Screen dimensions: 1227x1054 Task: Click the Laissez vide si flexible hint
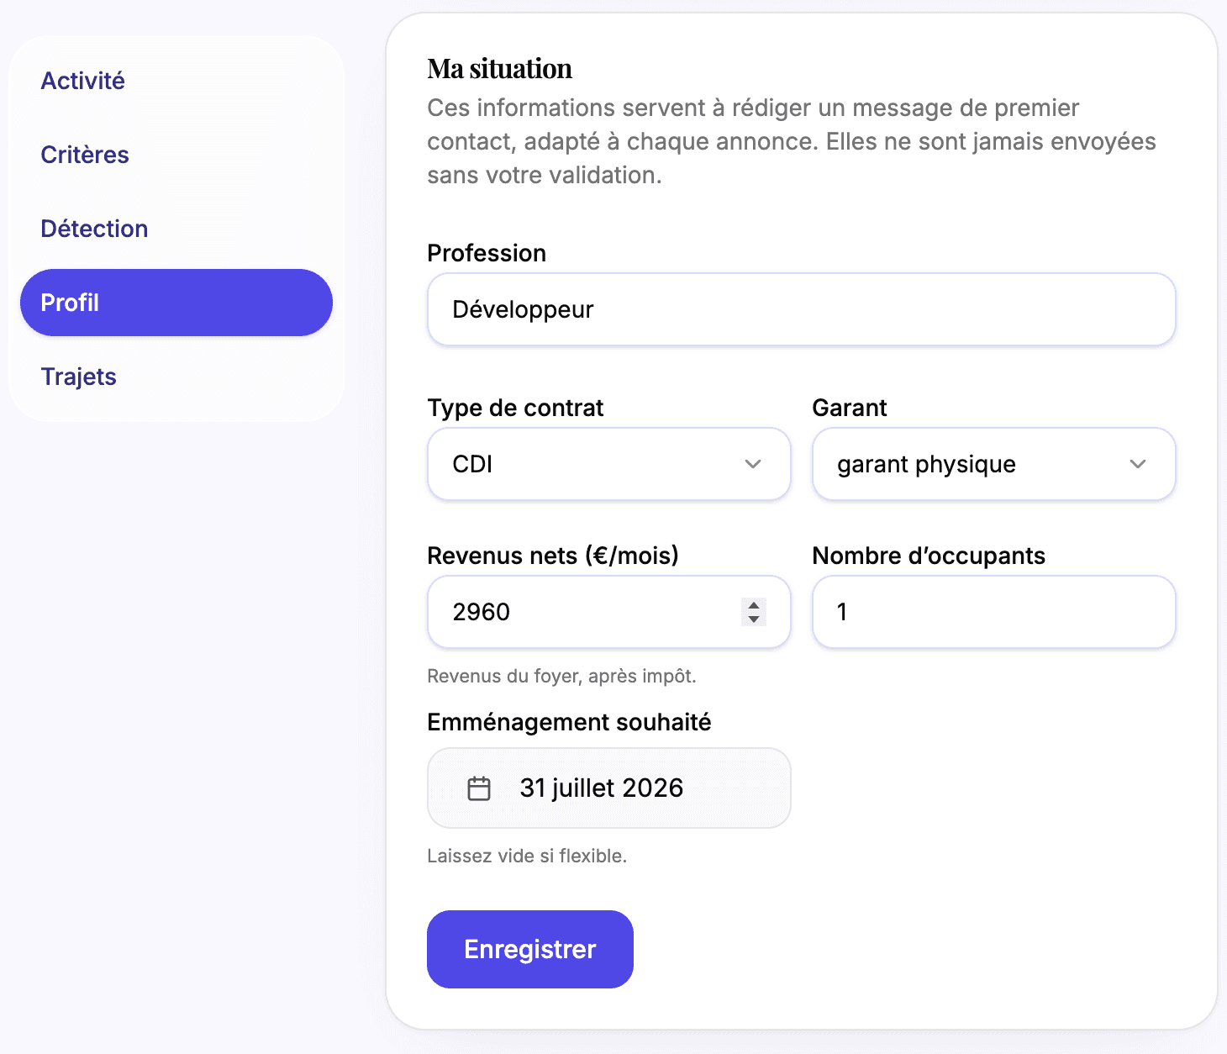tap(527, 856)
